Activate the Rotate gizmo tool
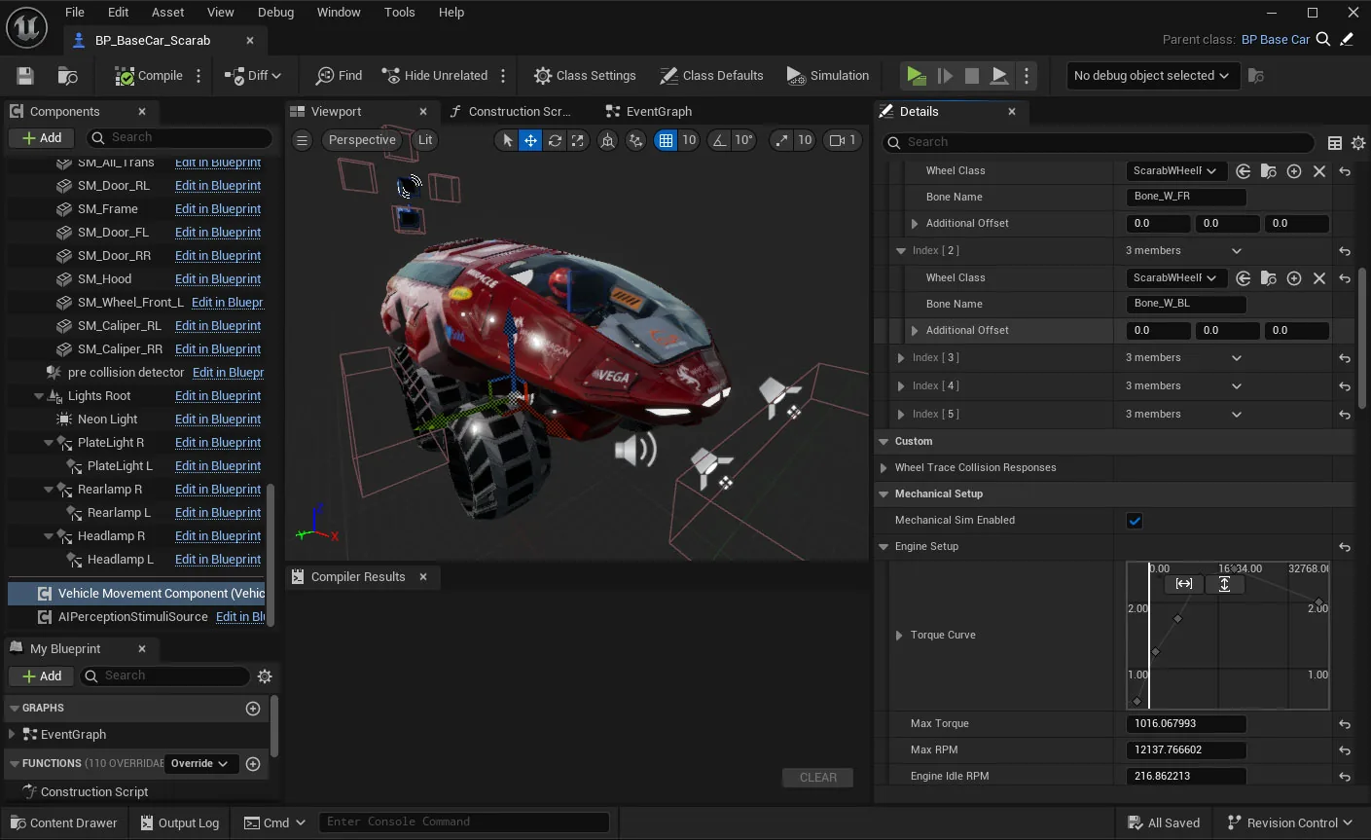Image resolution: width=1371 pixels, height=840 pixels. coord(555,140)
